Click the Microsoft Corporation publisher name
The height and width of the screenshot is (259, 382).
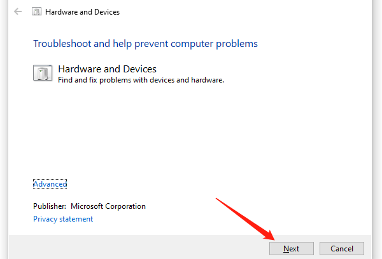point(108,206)
